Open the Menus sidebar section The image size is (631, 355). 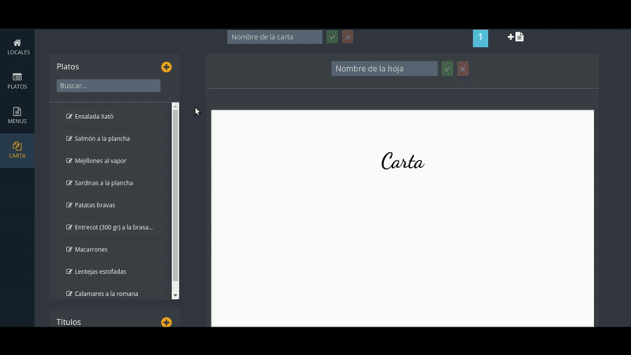[x=17, y=116]
